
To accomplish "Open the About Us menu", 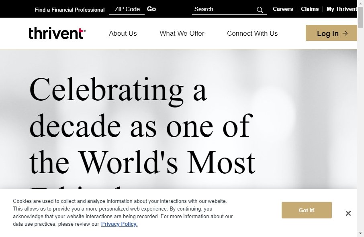I will [123, 33].
